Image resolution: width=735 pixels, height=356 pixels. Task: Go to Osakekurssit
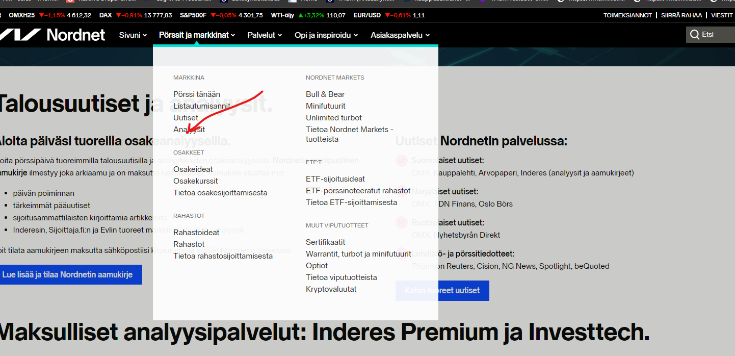tap(196, 181)
